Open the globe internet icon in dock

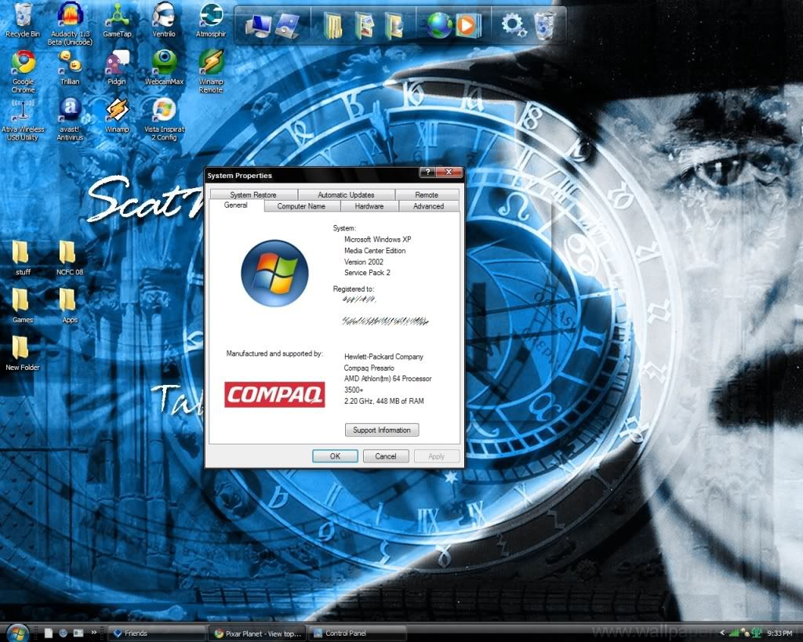coord(439,26)
